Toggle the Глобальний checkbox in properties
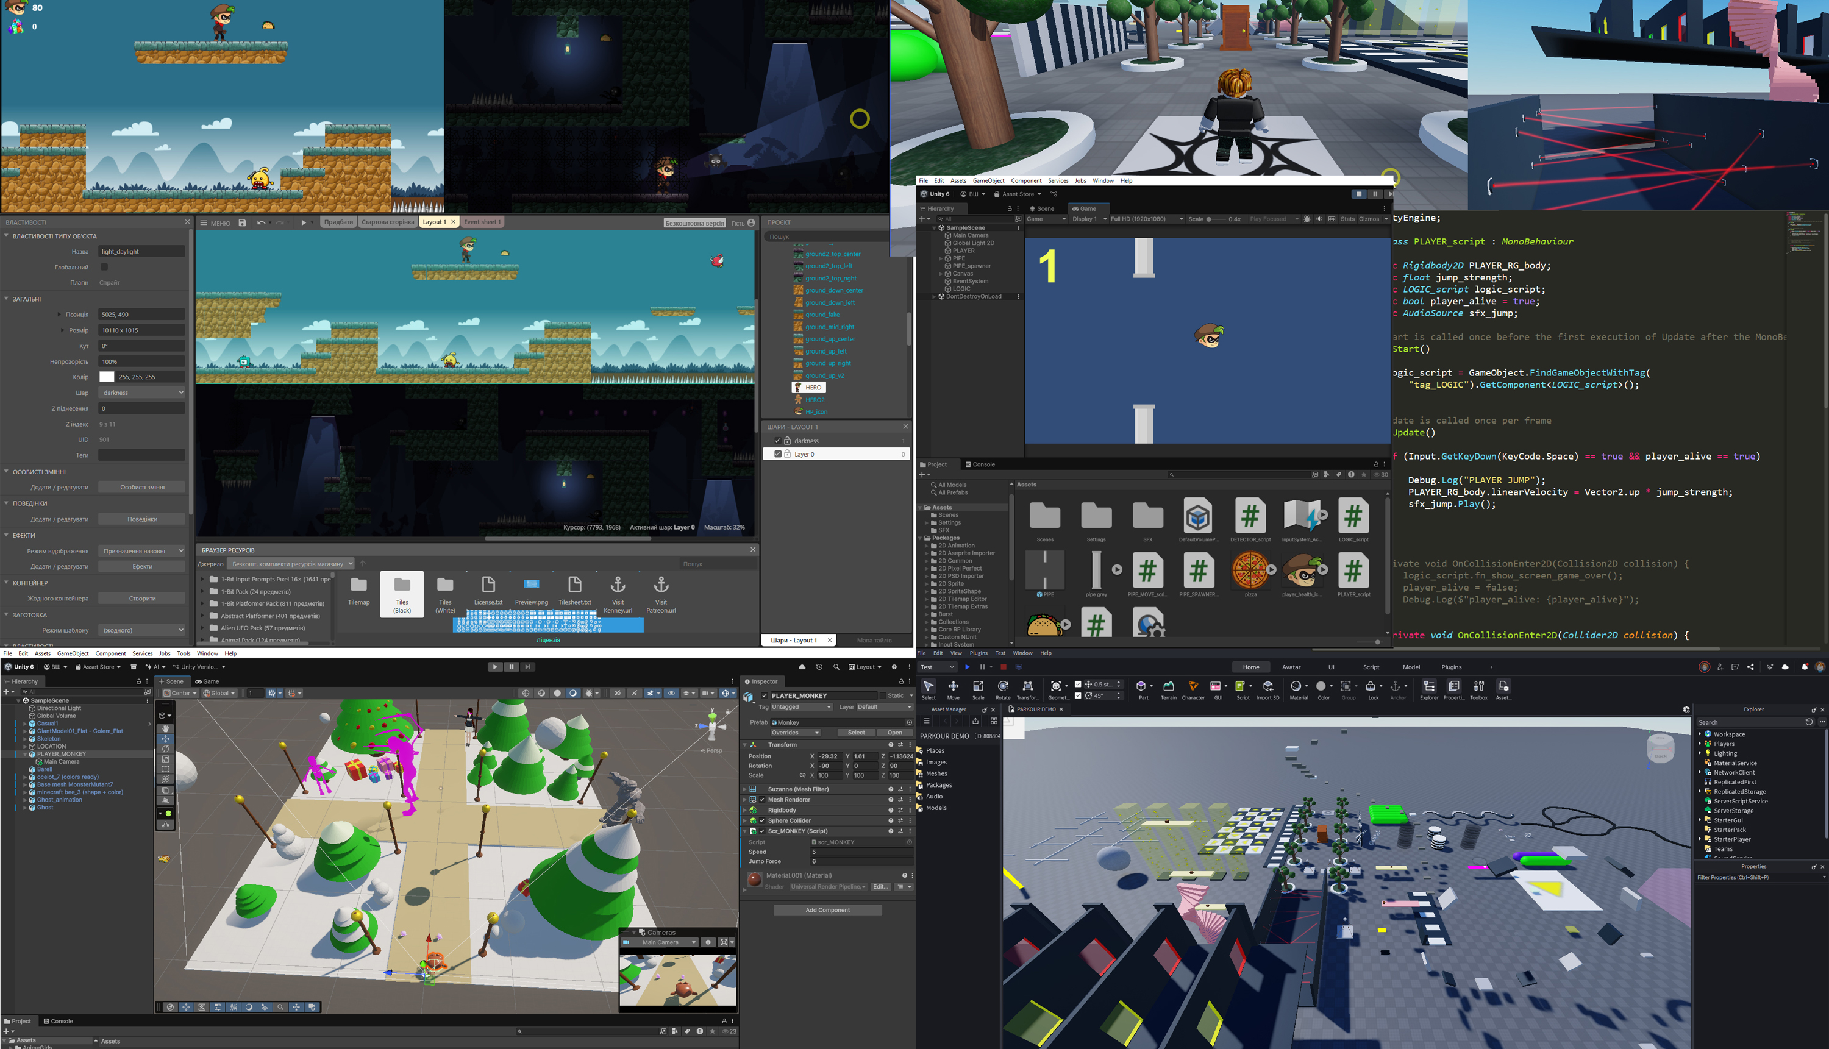This screenshot has height=1049, width=1829. 104,266
